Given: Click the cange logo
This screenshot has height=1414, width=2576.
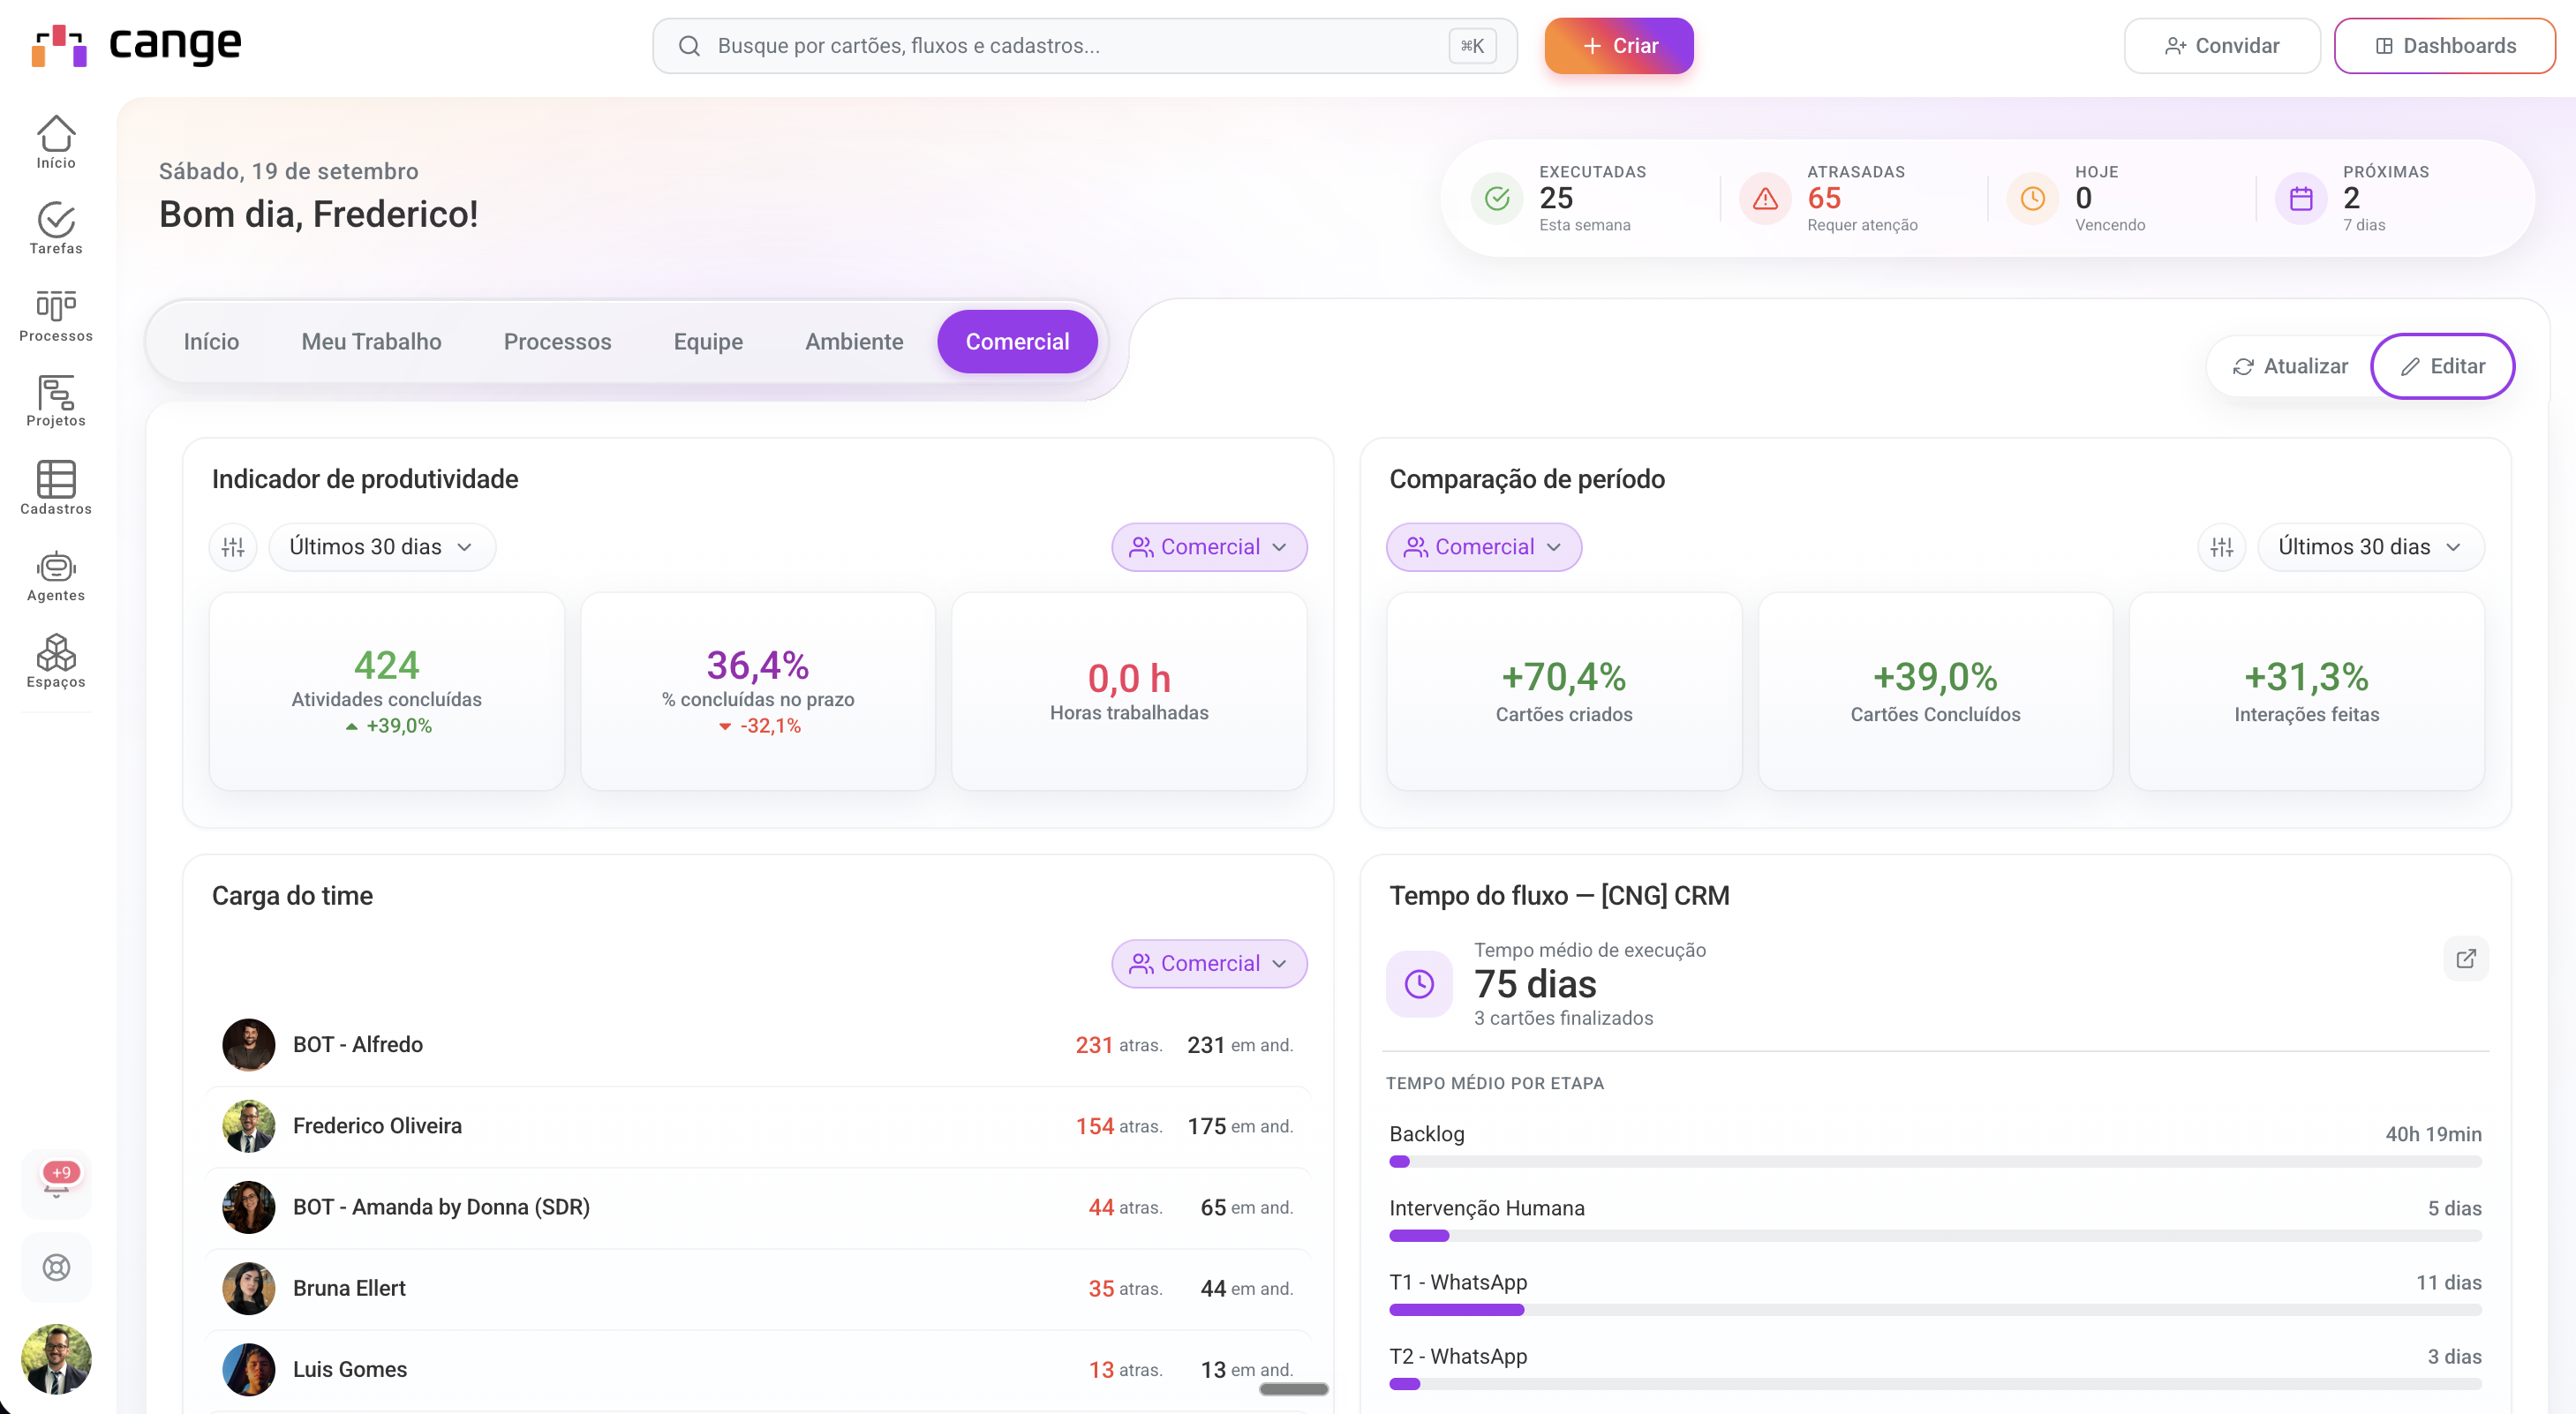Looking at the screenshot, I should click(x=136, y=45).
